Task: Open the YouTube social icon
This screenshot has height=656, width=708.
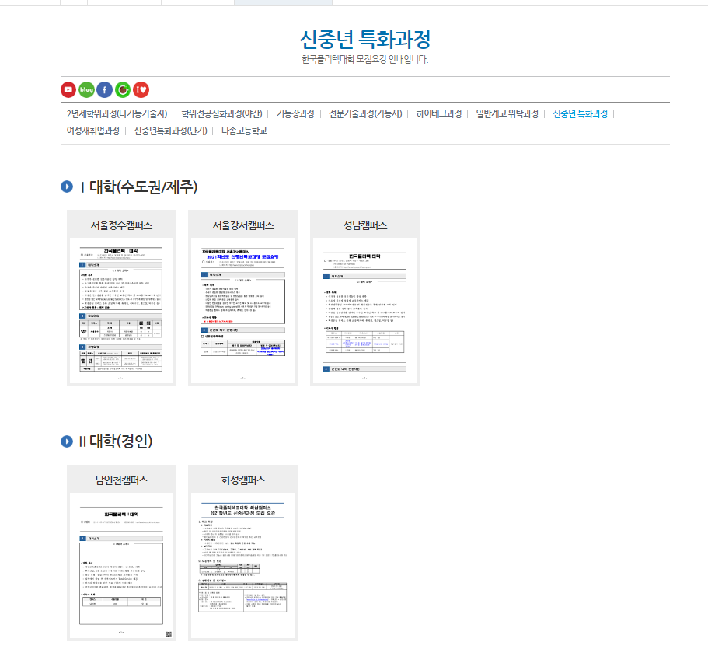Action: click(x=68, y=90)
